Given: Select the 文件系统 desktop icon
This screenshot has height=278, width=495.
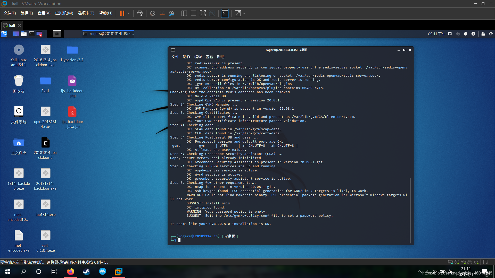Looking at the screenshot, I should point(19,115).
